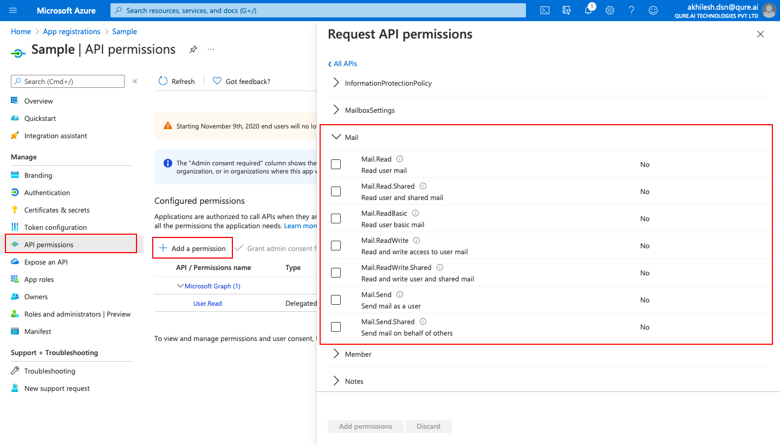
Task: Click the Refresh button
Action: click(x=177, y=81)
